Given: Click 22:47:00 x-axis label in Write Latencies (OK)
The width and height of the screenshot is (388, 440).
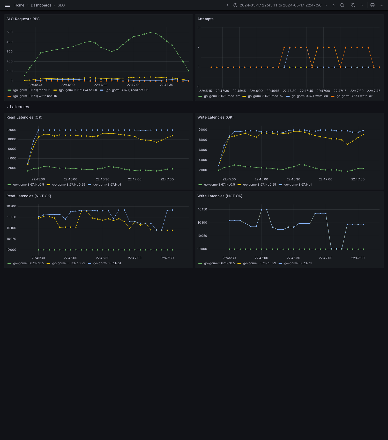Looking at the screenshot, I should point(325,179).
